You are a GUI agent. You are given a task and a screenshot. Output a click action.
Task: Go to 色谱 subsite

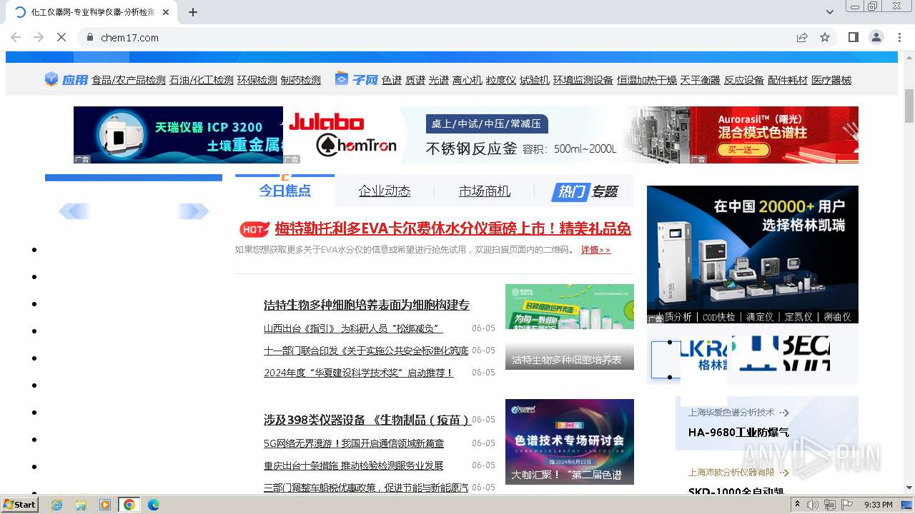click(392, 80)
